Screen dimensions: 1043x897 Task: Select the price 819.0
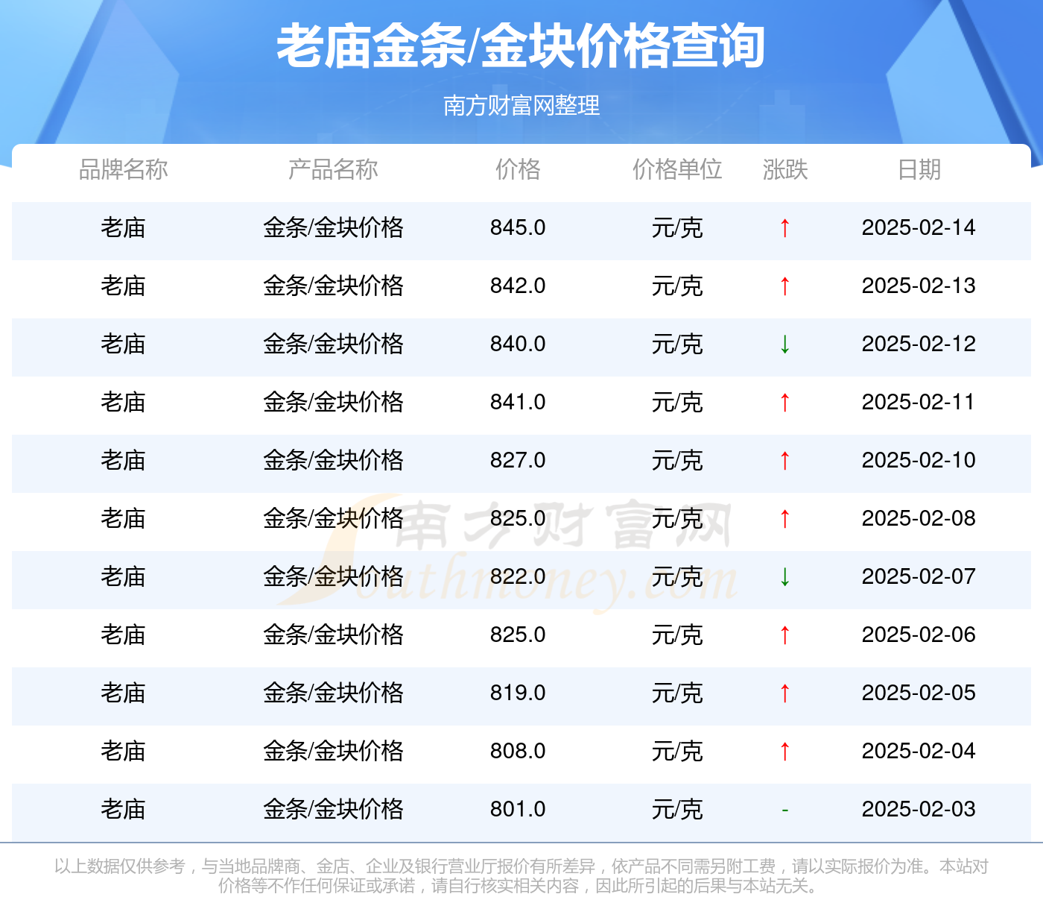pos(518,693)
